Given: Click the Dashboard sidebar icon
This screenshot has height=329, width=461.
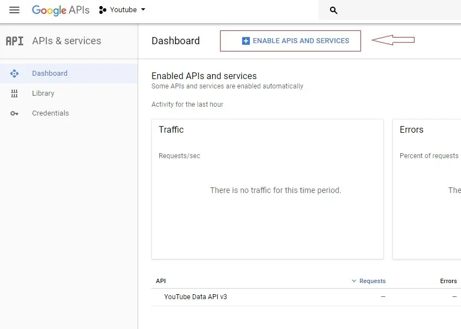Looking at the screenshot, I should [x=14, y=73].
